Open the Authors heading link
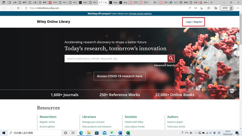 click(173, 117)
